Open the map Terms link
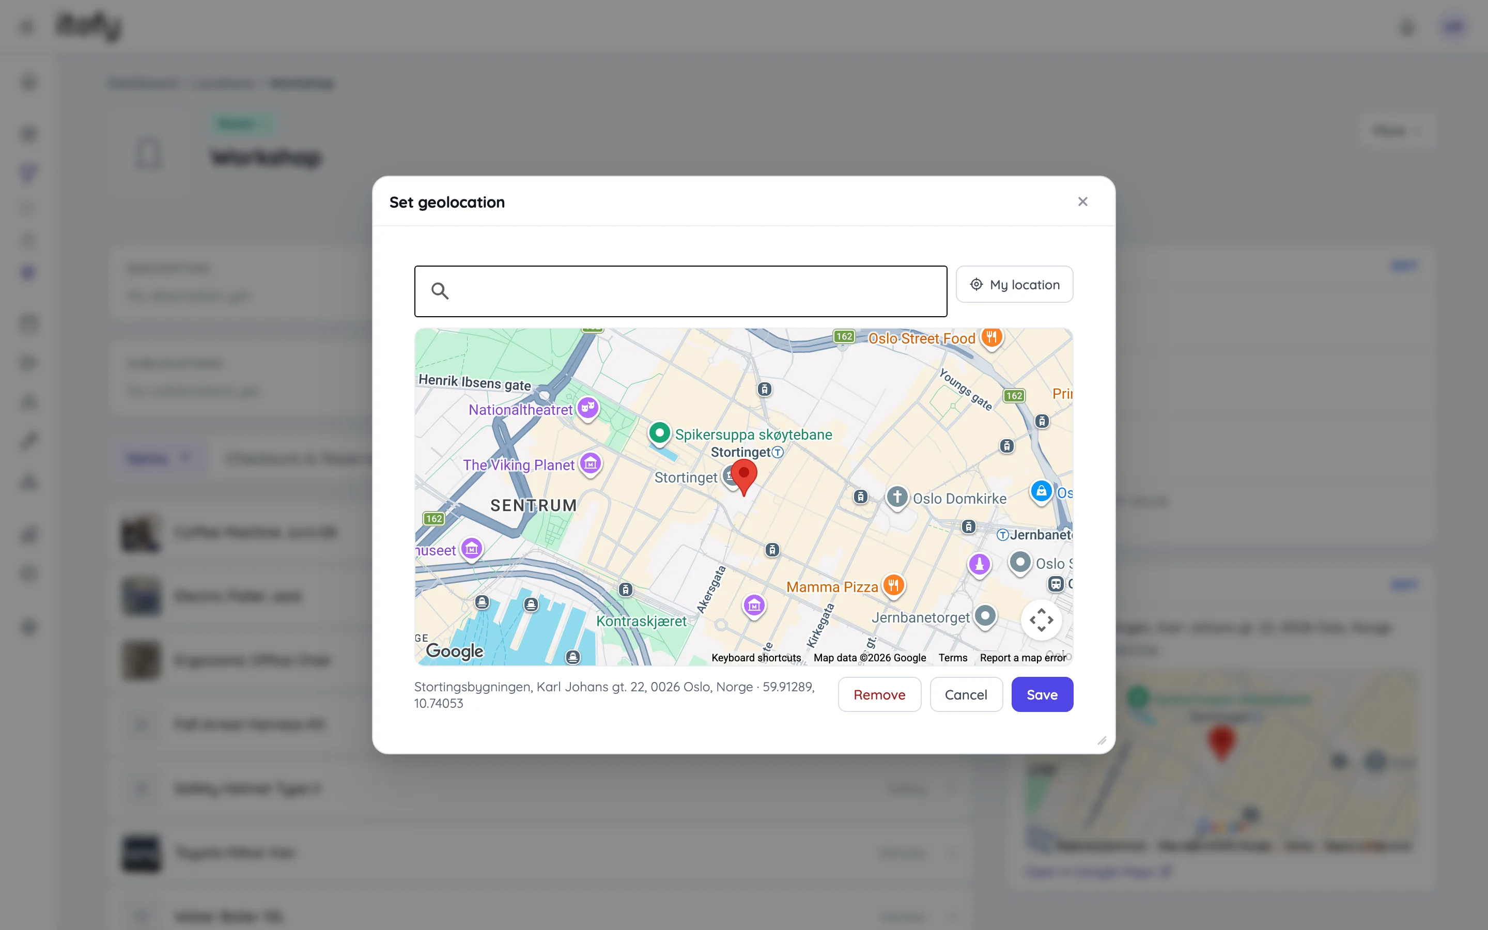This screenshot has width=1488, height=930. tap(952, 658)
